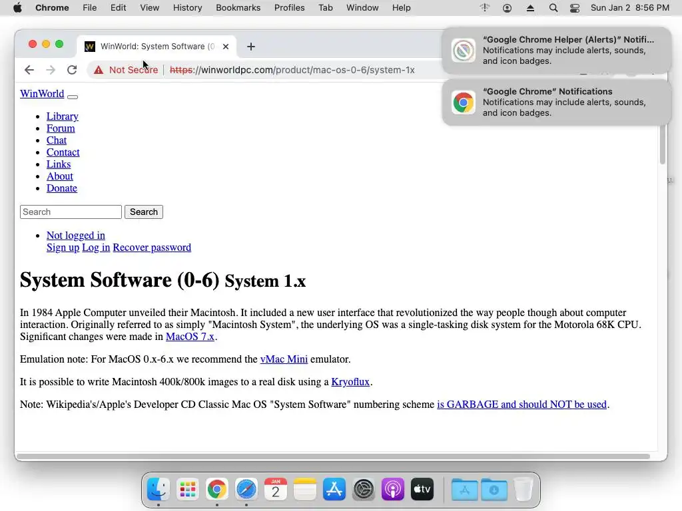Click the Not logged in link

[x=76, y=236]
